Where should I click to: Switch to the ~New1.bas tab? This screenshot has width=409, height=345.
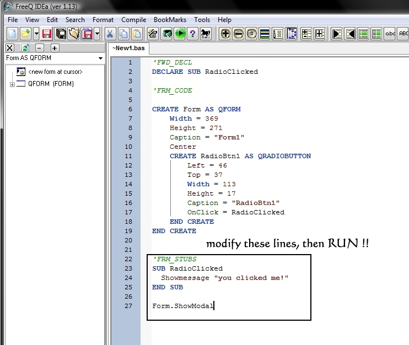tap(128, 48)
